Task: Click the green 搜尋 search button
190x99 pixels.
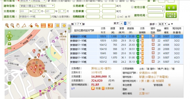Action: (171, 8)
